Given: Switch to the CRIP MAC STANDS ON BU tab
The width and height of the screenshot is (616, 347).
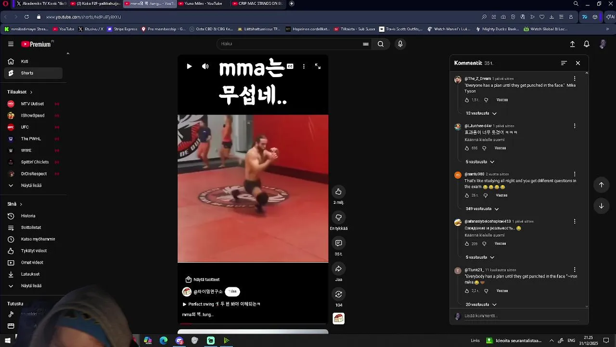Looking at the screenshot, I should tap(257, 3).
